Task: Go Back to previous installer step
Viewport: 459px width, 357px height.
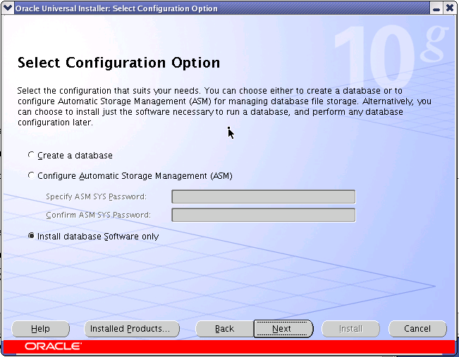Action: [224, 329]
